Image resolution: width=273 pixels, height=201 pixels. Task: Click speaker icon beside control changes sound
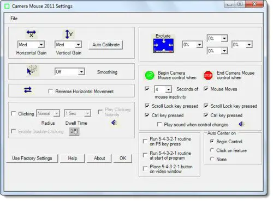241,124
